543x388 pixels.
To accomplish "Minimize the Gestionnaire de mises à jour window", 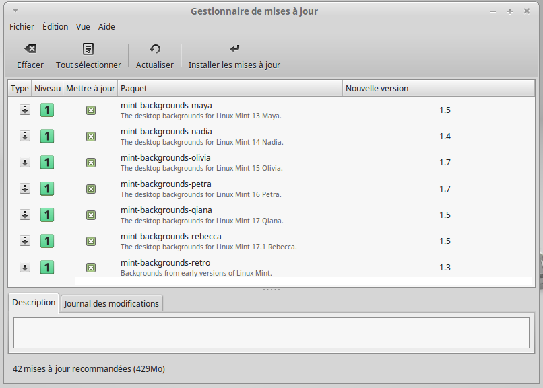I will [493, 11].
